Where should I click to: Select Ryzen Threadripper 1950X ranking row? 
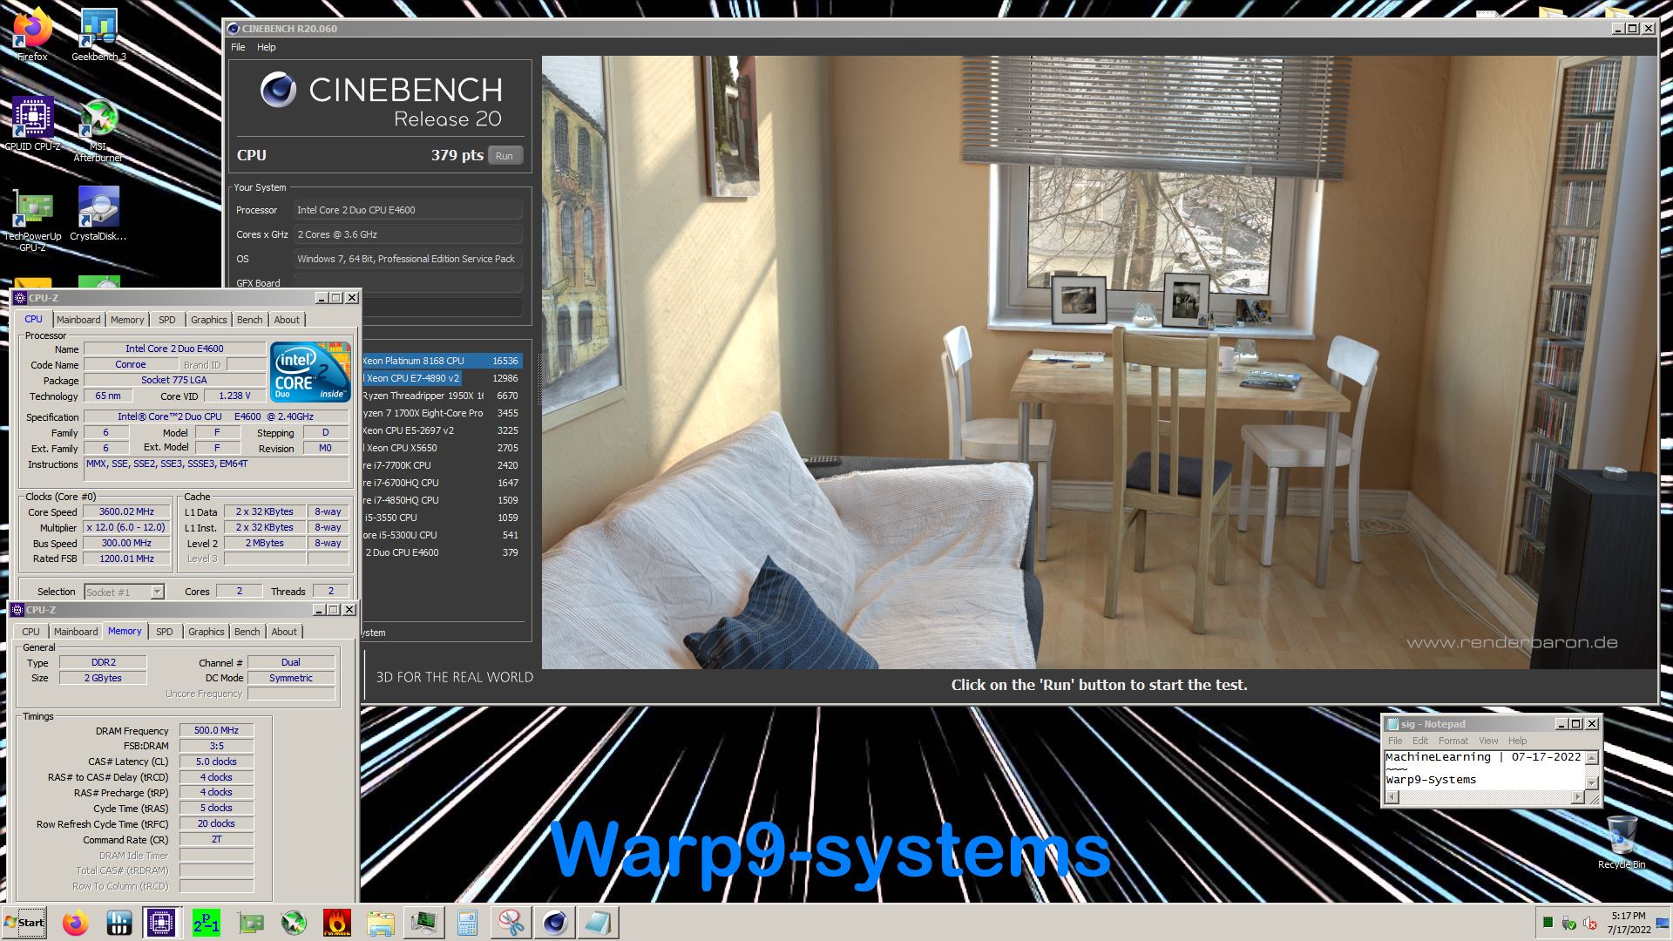pyautogui.click(x=441, y=396)
